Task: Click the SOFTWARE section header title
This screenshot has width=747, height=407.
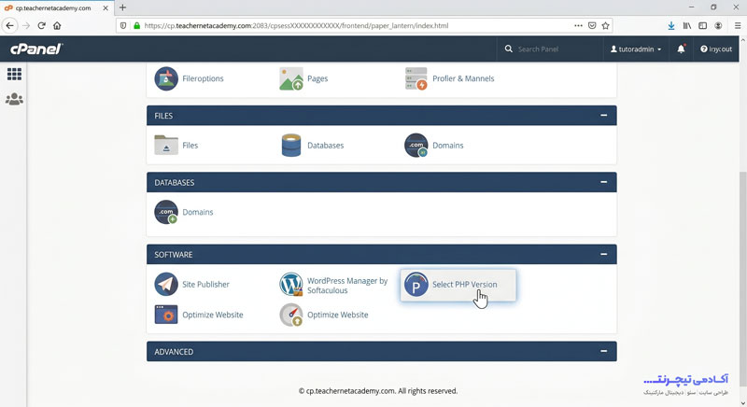Action: [174, 255]
